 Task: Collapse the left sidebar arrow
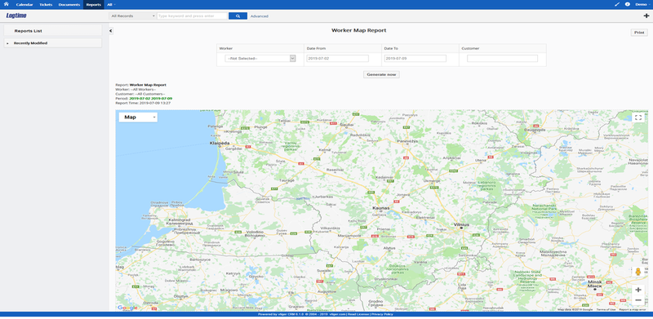point(111,31)
